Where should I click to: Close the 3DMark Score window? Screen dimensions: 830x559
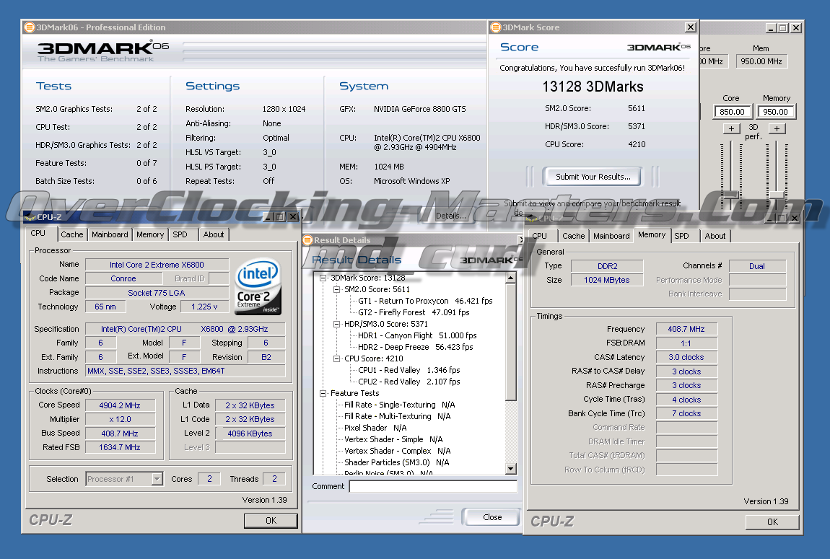[x=690, y=27]
